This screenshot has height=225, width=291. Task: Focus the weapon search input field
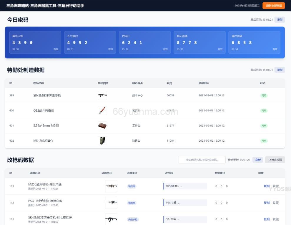202,160
